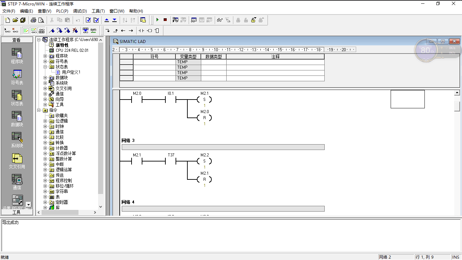Click the sym symbol table icon

(x=93, y=30)
